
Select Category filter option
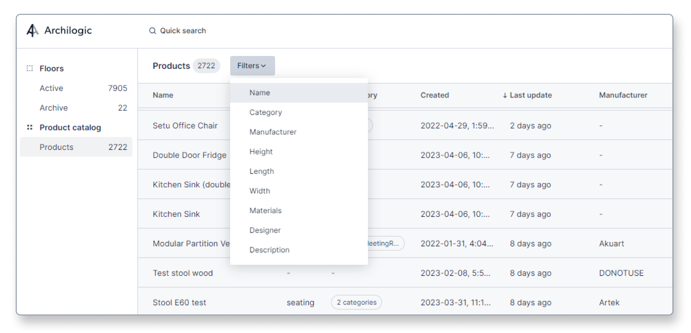point(299,112)
